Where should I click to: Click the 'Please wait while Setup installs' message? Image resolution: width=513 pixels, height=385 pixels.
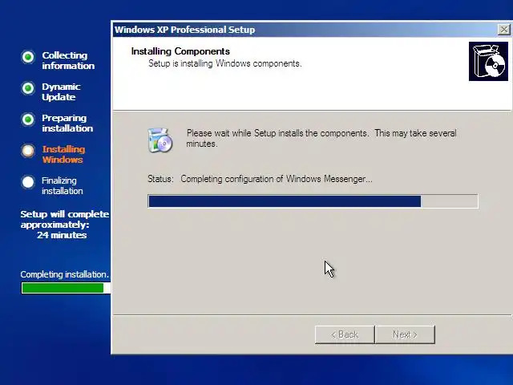click(321, 138)
